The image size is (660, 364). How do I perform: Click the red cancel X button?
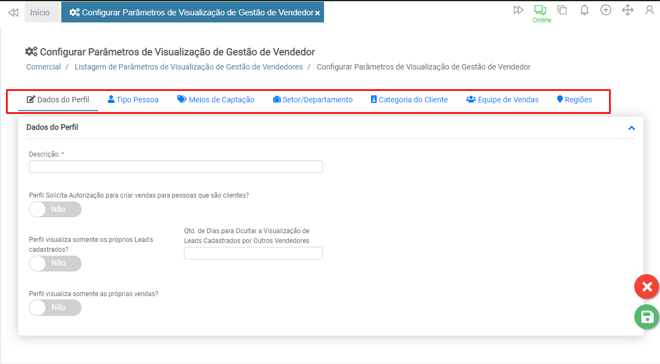click(x=646, y=287)
